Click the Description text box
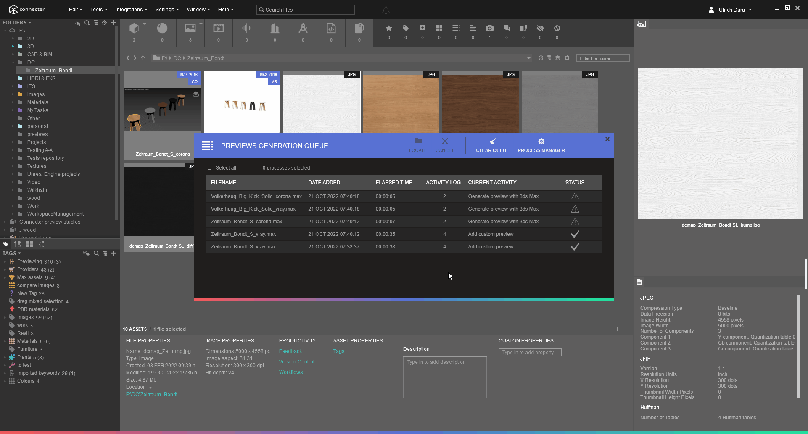Viewport: 808px width, 434px height. click(445, 377)
